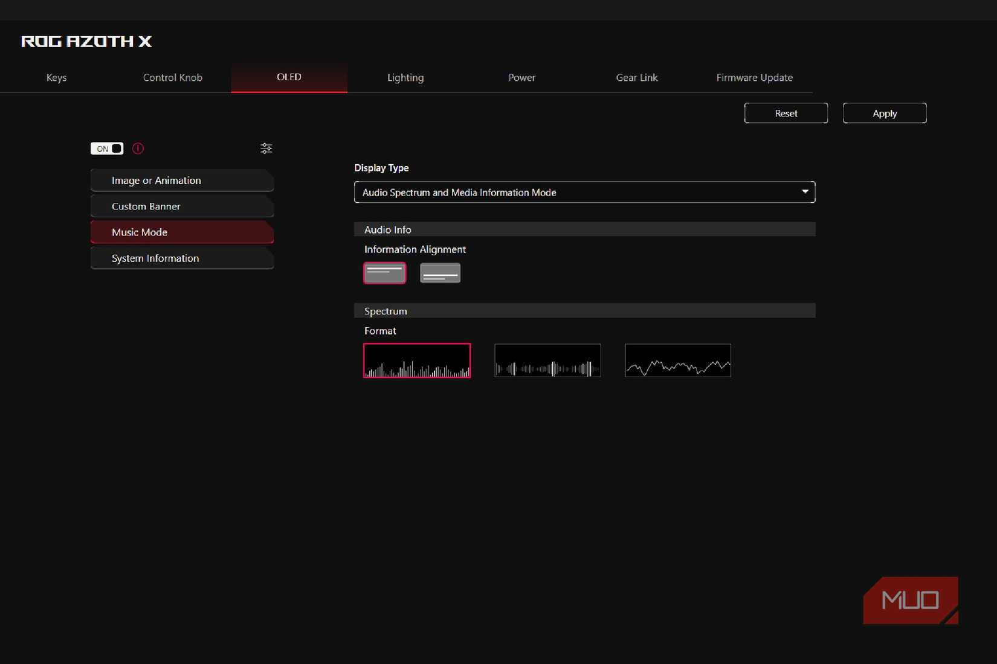Open the Gear Link tab
The image size is (997, 664).
click(637, 78)
